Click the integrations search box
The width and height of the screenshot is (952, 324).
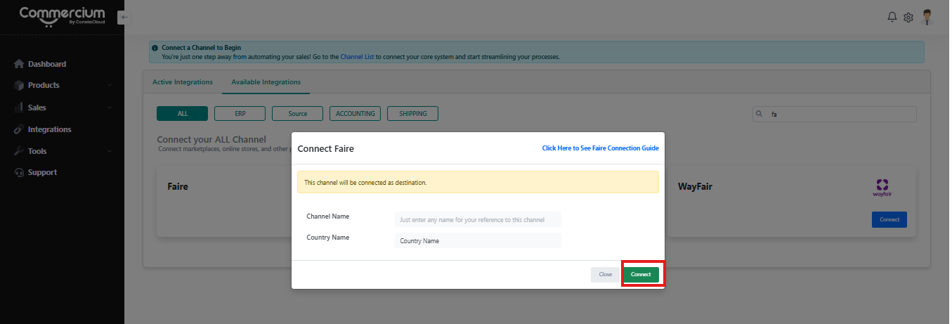(x=834, y=114)
